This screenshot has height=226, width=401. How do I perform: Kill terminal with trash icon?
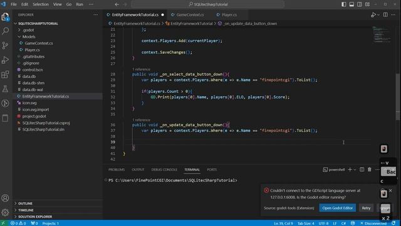click(370, 169)
